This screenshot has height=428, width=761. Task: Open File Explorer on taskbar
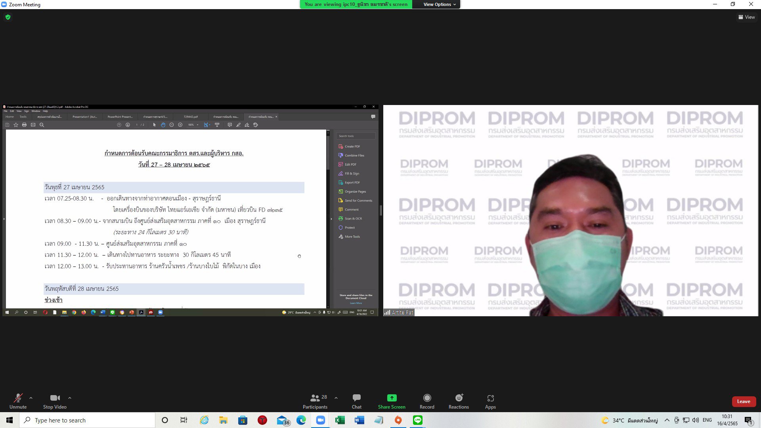tap(223, 420)
